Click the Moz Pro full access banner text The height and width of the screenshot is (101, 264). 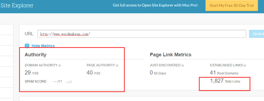(155, 5)
